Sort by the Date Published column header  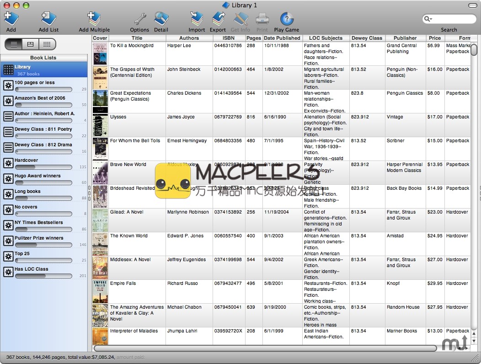pos(282,38)
